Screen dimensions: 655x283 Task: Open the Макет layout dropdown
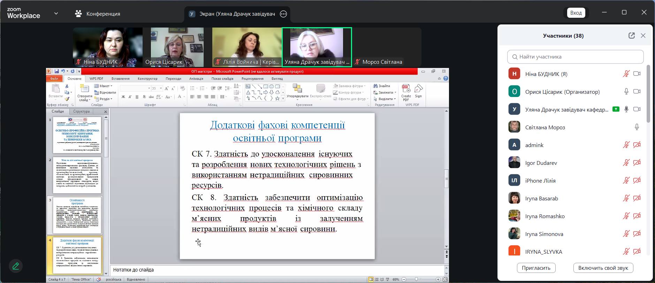(x=104, y=86)
